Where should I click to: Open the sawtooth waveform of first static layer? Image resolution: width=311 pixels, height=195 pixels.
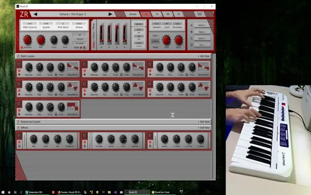pos(73,67)
